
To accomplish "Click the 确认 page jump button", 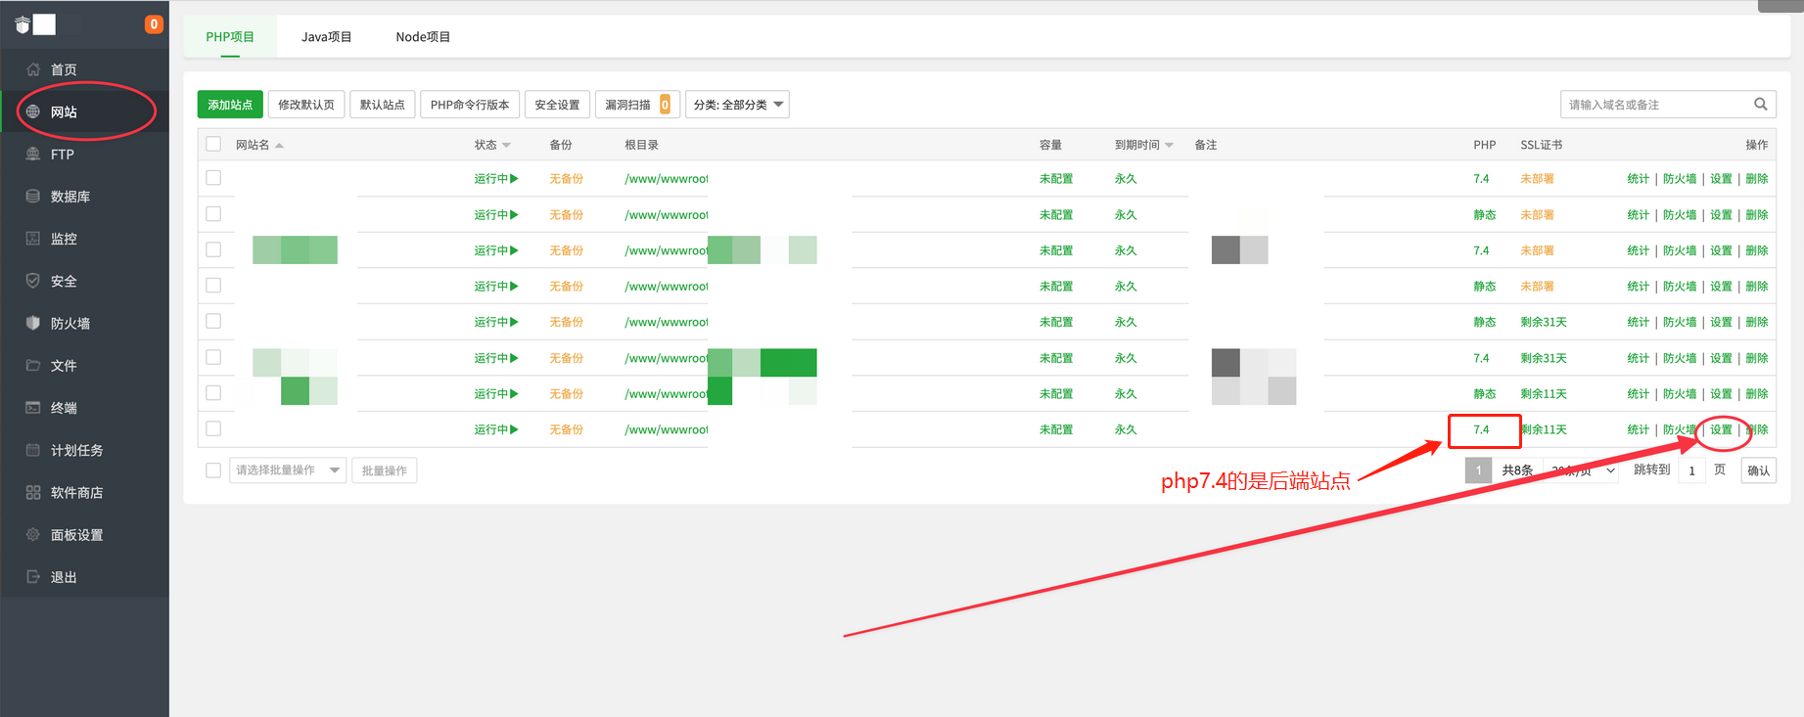I will tap(1758, 471).
